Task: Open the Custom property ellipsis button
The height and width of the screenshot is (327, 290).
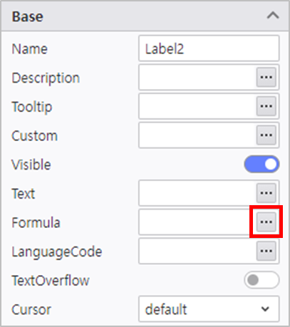Action: coord(266,135)
